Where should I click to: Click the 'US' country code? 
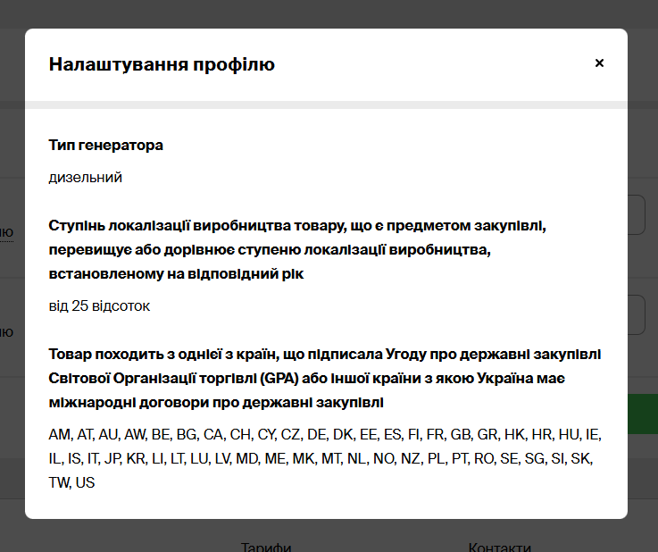point(86,482)
